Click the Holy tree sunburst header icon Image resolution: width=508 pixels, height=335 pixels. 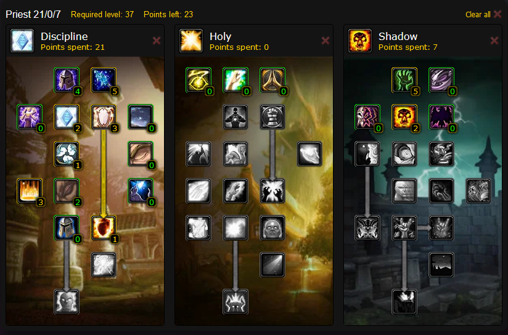click(191, 41)
